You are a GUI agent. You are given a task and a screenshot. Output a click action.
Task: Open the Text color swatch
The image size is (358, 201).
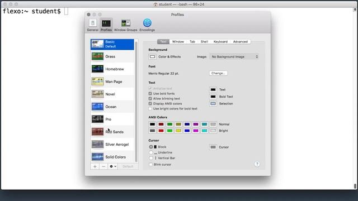[x=213, y=89]
